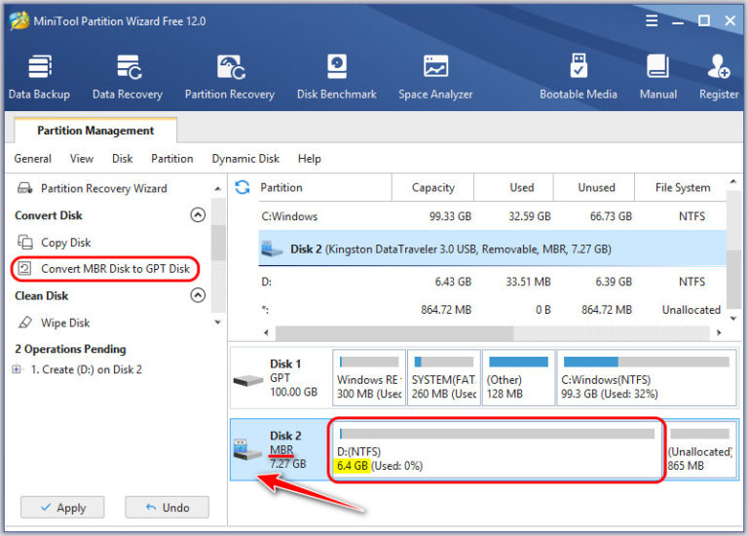Open Space Analyzer

(435, 76)
